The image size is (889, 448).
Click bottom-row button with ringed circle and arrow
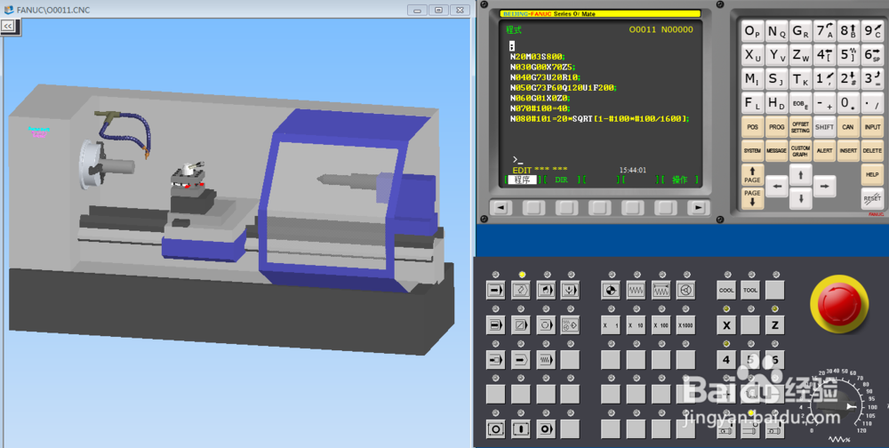click(546, 429)
